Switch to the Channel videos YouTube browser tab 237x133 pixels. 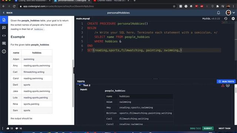pos(111,1)
